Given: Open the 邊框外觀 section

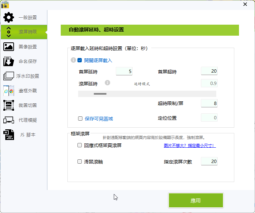Looking at the screenshot, I should pos(24,91).
